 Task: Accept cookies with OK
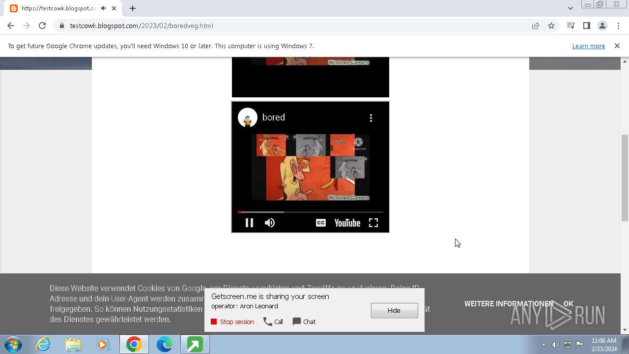coord(569,304)
